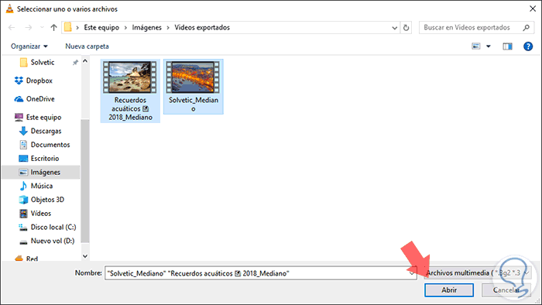
Task: Toggle the preview pane icon
Action: click(507, 46)
